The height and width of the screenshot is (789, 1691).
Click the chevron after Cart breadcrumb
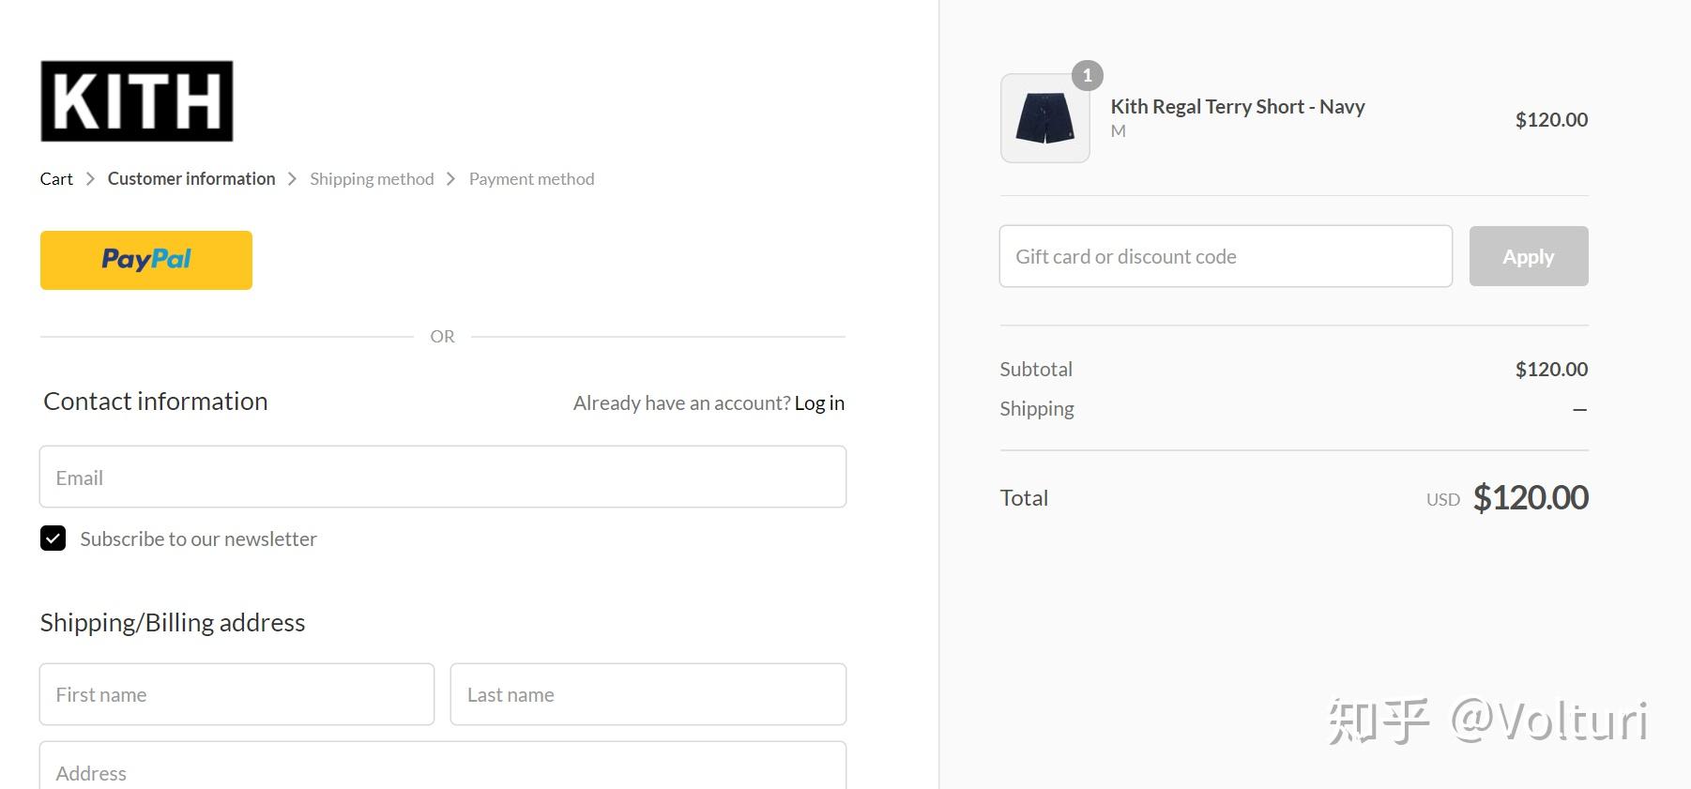[x=90, y=179]
